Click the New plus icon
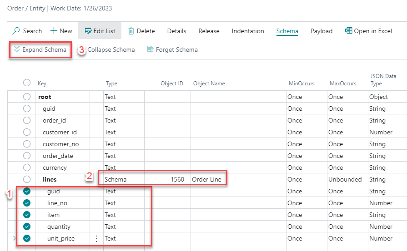 (x=54, y=31)
